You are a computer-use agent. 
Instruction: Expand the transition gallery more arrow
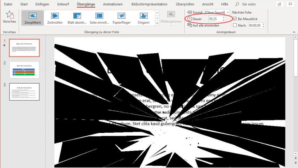point(157,23)
